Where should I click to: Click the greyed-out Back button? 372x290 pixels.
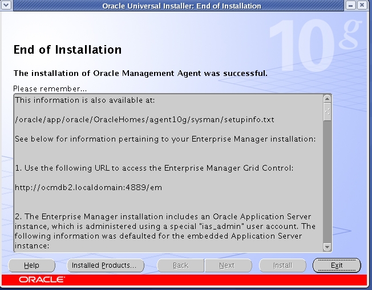(x=180, y=265)
